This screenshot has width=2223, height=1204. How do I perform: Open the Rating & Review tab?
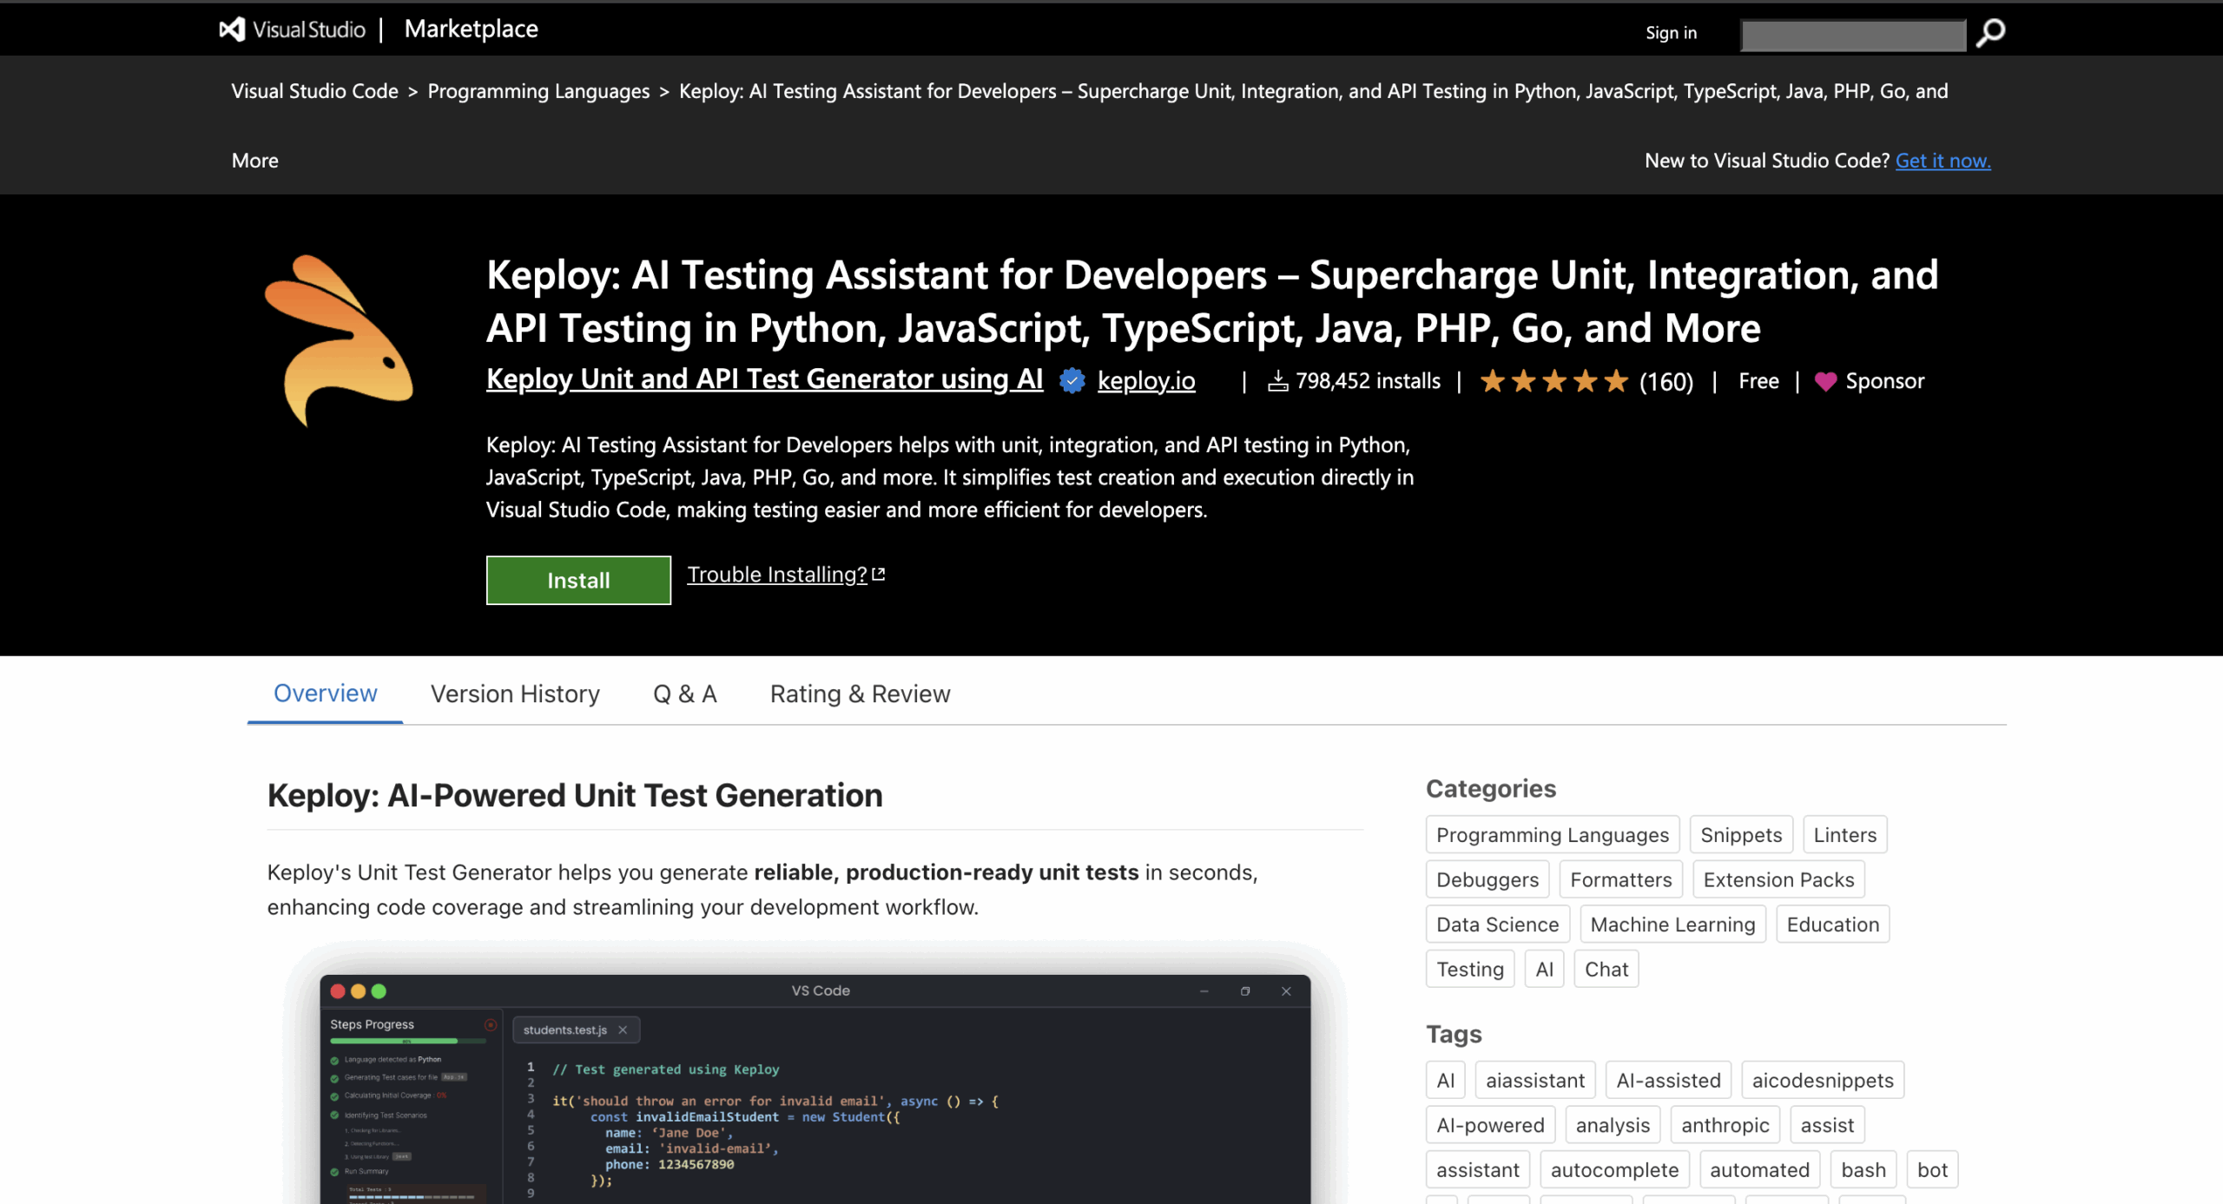(860, 694)
